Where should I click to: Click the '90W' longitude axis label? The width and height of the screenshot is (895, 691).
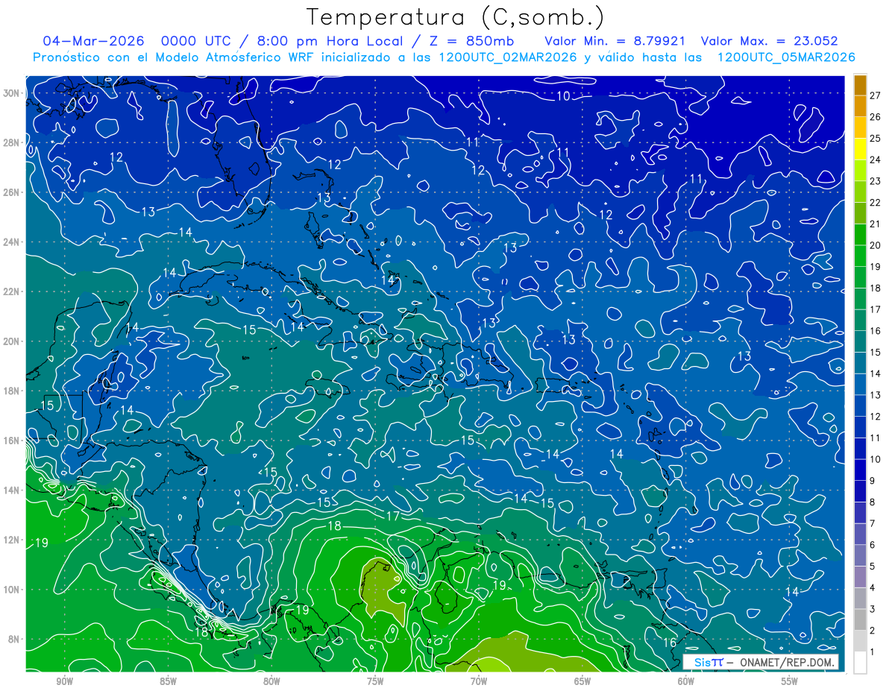[65, 681]
